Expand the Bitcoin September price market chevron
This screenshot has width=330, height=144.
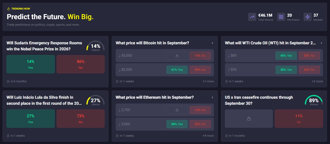point(212,43)
